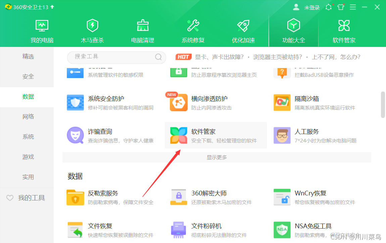Open hot topic 浏览器主页被劫持?
This screenshot has width=386, height=243.
[278, 57]
